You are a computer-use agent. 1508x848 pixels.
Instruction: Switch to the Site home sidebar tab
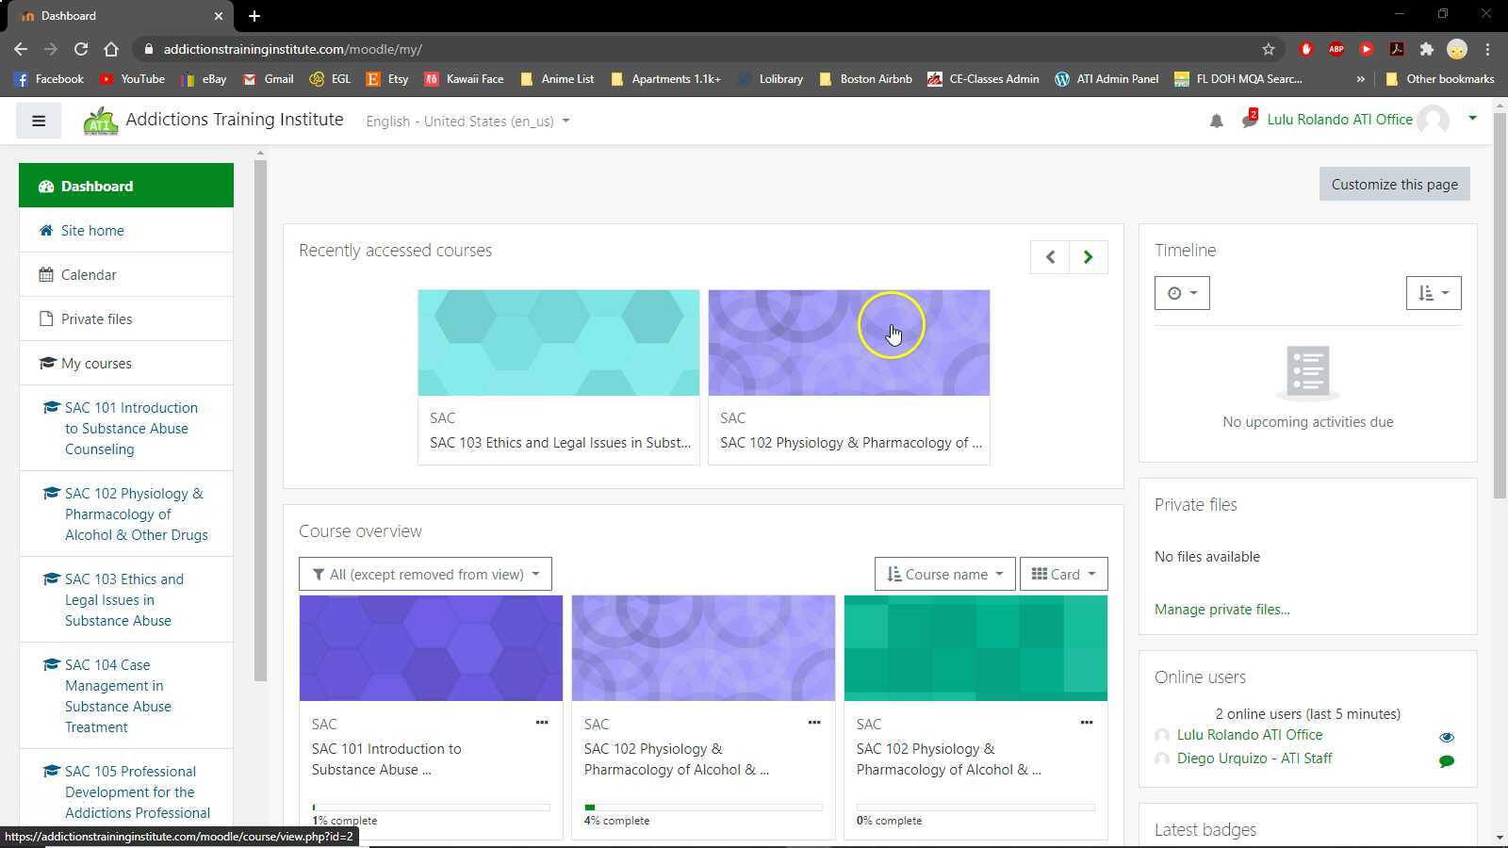tap(91, 230)
